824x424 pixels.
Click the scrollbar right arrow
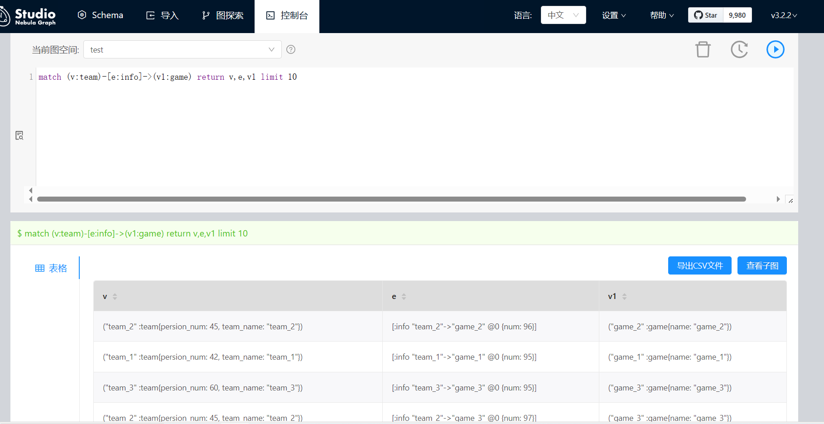click(x=778, y=199)
